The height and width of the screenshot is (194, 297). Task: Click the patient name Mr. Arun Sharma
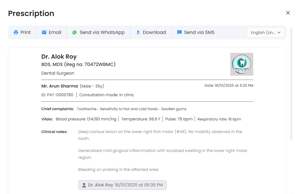[60, 86]
